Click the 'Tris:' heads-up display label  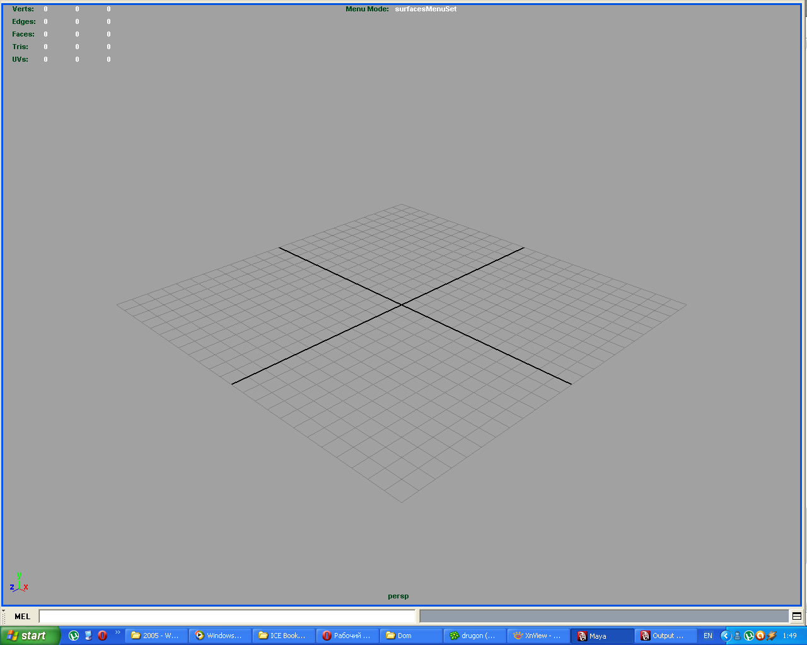tap(20, 47)
